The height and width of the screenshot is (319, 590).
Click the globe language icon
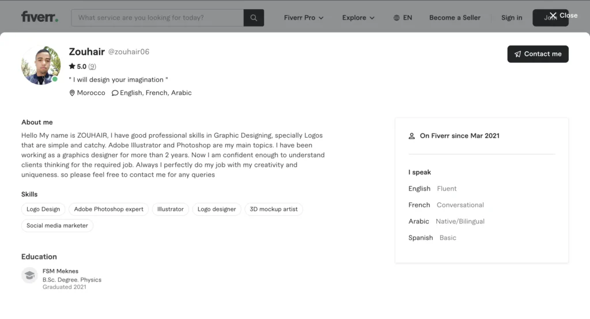396,18
